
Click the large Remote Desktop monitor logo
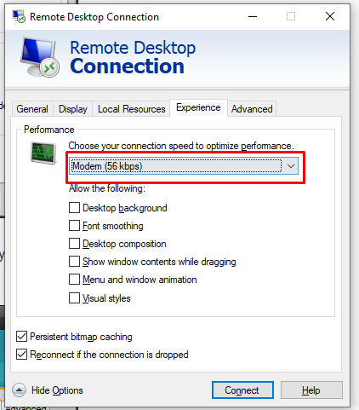[40, 57]
